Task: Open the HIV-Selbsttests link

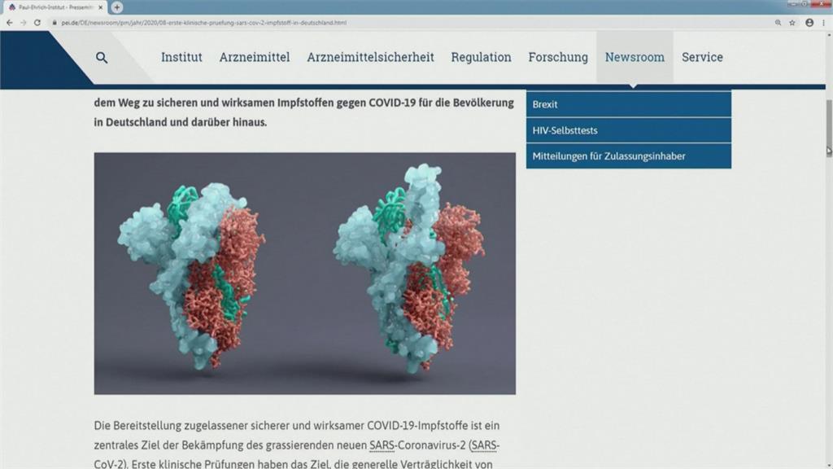Action: (629, 130)
